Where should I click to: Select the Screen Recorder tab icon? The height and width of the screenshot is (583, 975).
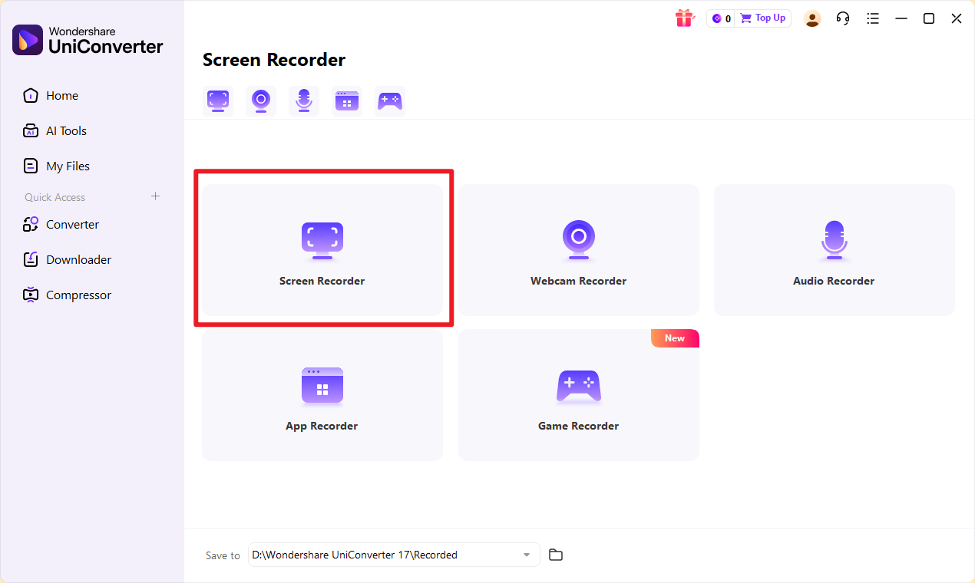point(217,100)
